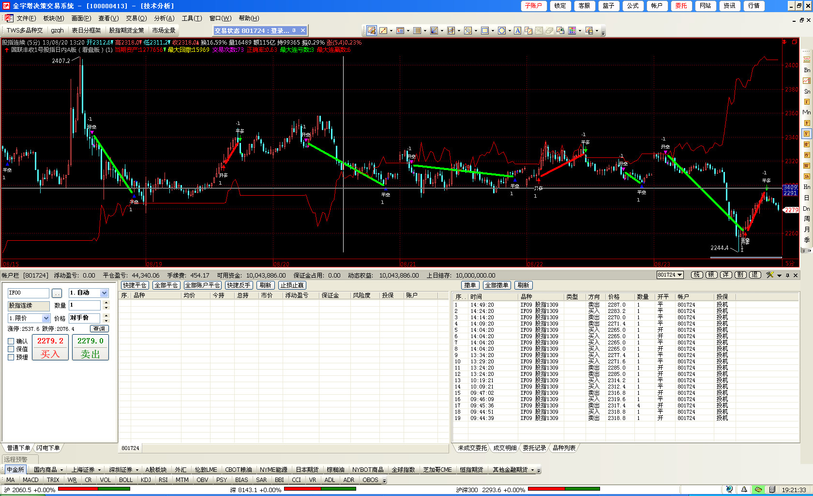813x496 pixels.
Task: Open the 中金所 market tab
Action: pyautogui.click(x=15, y=470)
